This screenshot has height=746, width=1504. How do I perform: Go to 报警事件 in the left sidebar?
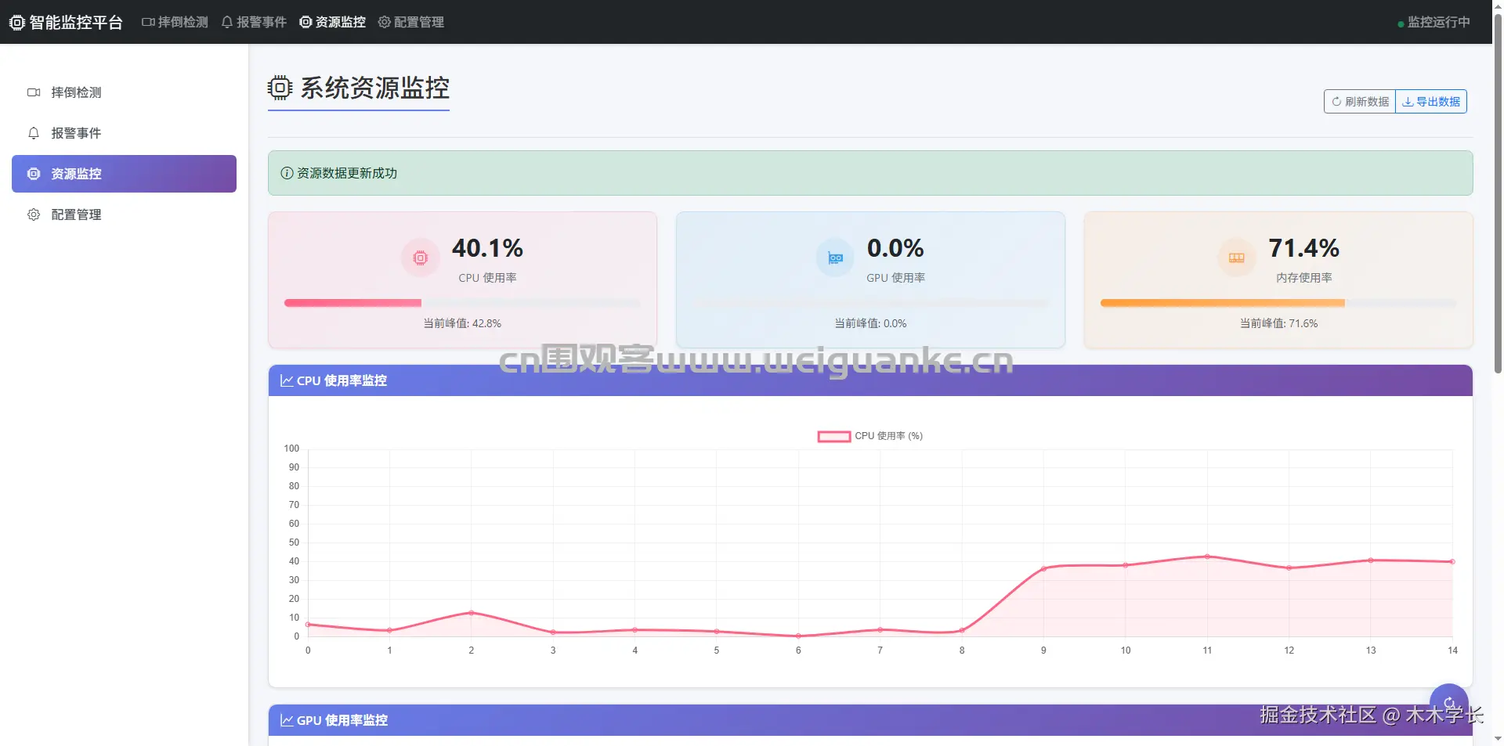point(124,133)
